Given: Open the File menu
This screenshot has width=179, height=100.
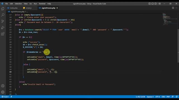Looking at the screenshot, I should tap(6, 4).
